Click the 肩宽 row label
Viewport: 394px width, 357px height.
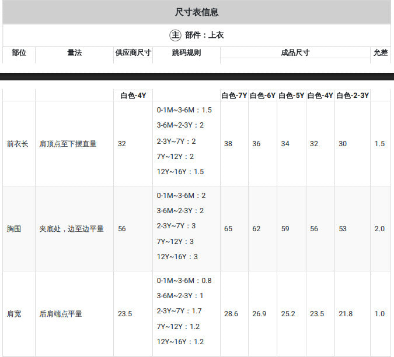(14, 314)
